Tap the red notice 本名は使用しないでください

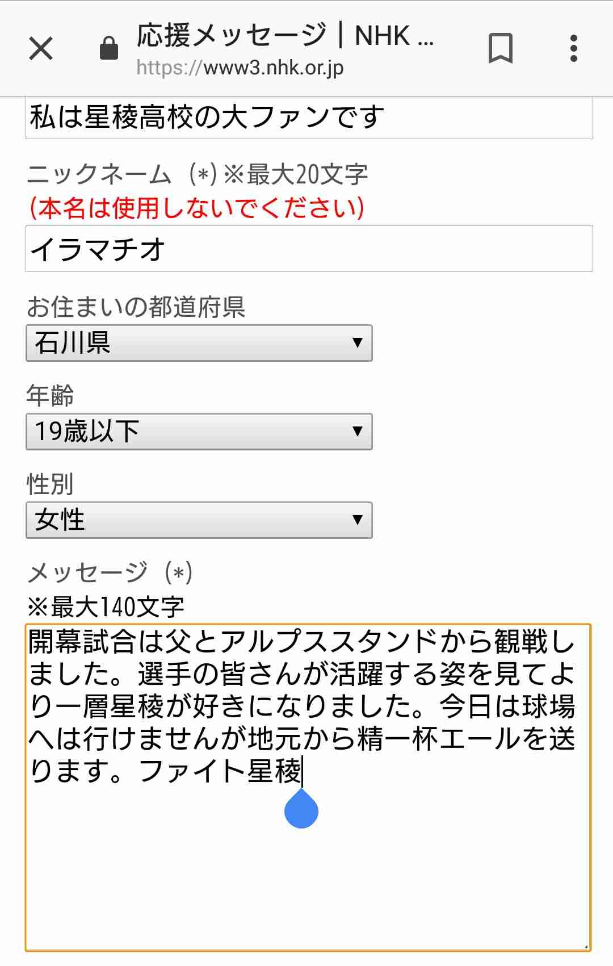point(196,208)
